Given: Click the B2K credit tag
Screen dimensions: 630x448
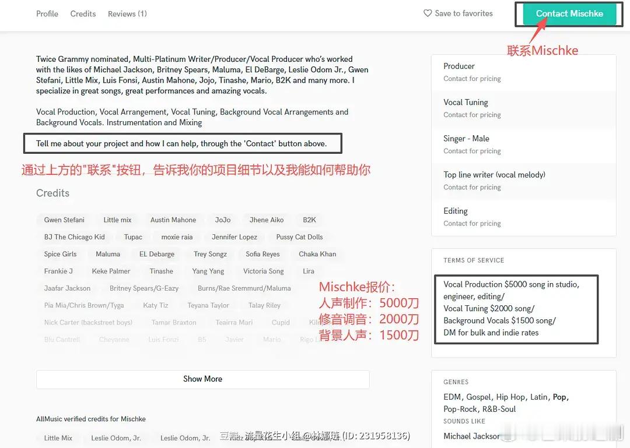Looking at the screenshot, I should coord(309,220).
